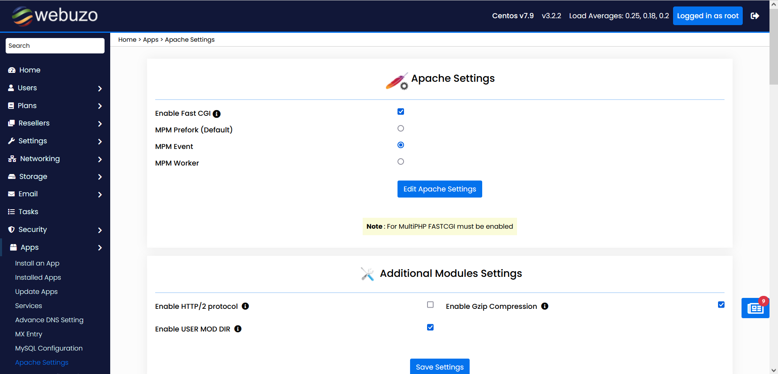Click the logout icon in header
Screen dimensions: 778x374
point(754,16)
